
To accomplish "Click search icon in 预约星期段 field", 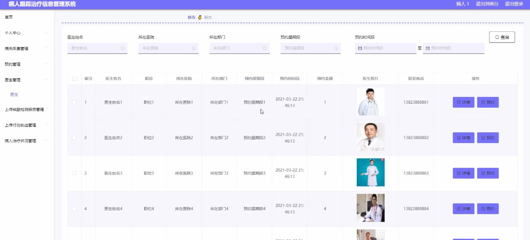I will pos(336,48).
